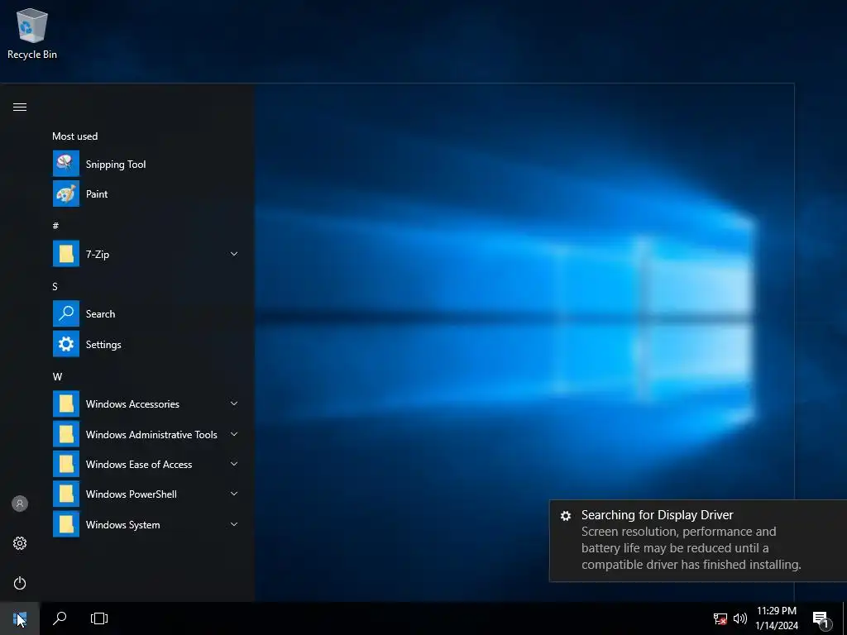Open Settings from the app list
The height and width of the screenshot is (635, 847).
tap(66, 344)
